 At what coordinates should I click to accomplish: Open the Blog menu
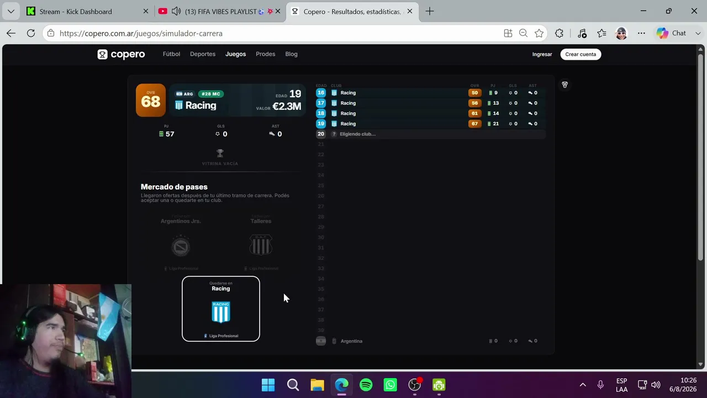tap(291, 54)
